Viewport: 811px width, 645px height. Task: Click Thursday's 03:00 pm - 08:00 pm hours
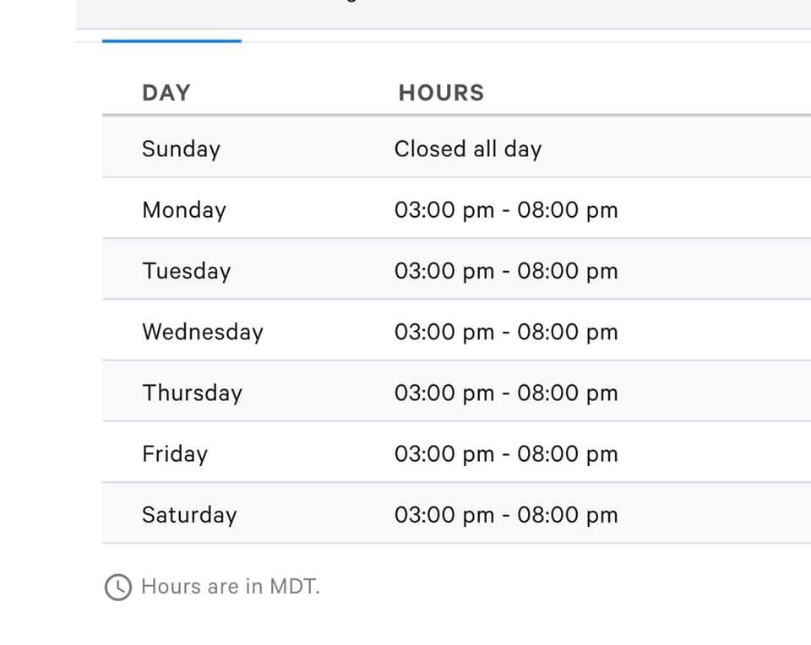coord(506,393)
